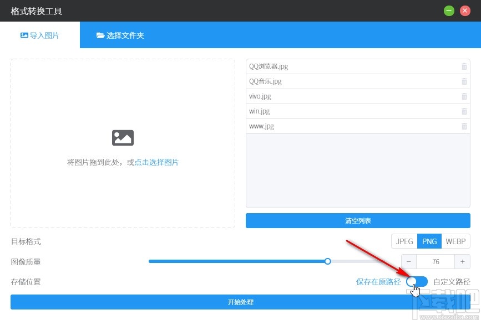Switch to the 选择文件夹 tab
The height and width of the screenshot is (320, 481).
[x=120, y=34]
